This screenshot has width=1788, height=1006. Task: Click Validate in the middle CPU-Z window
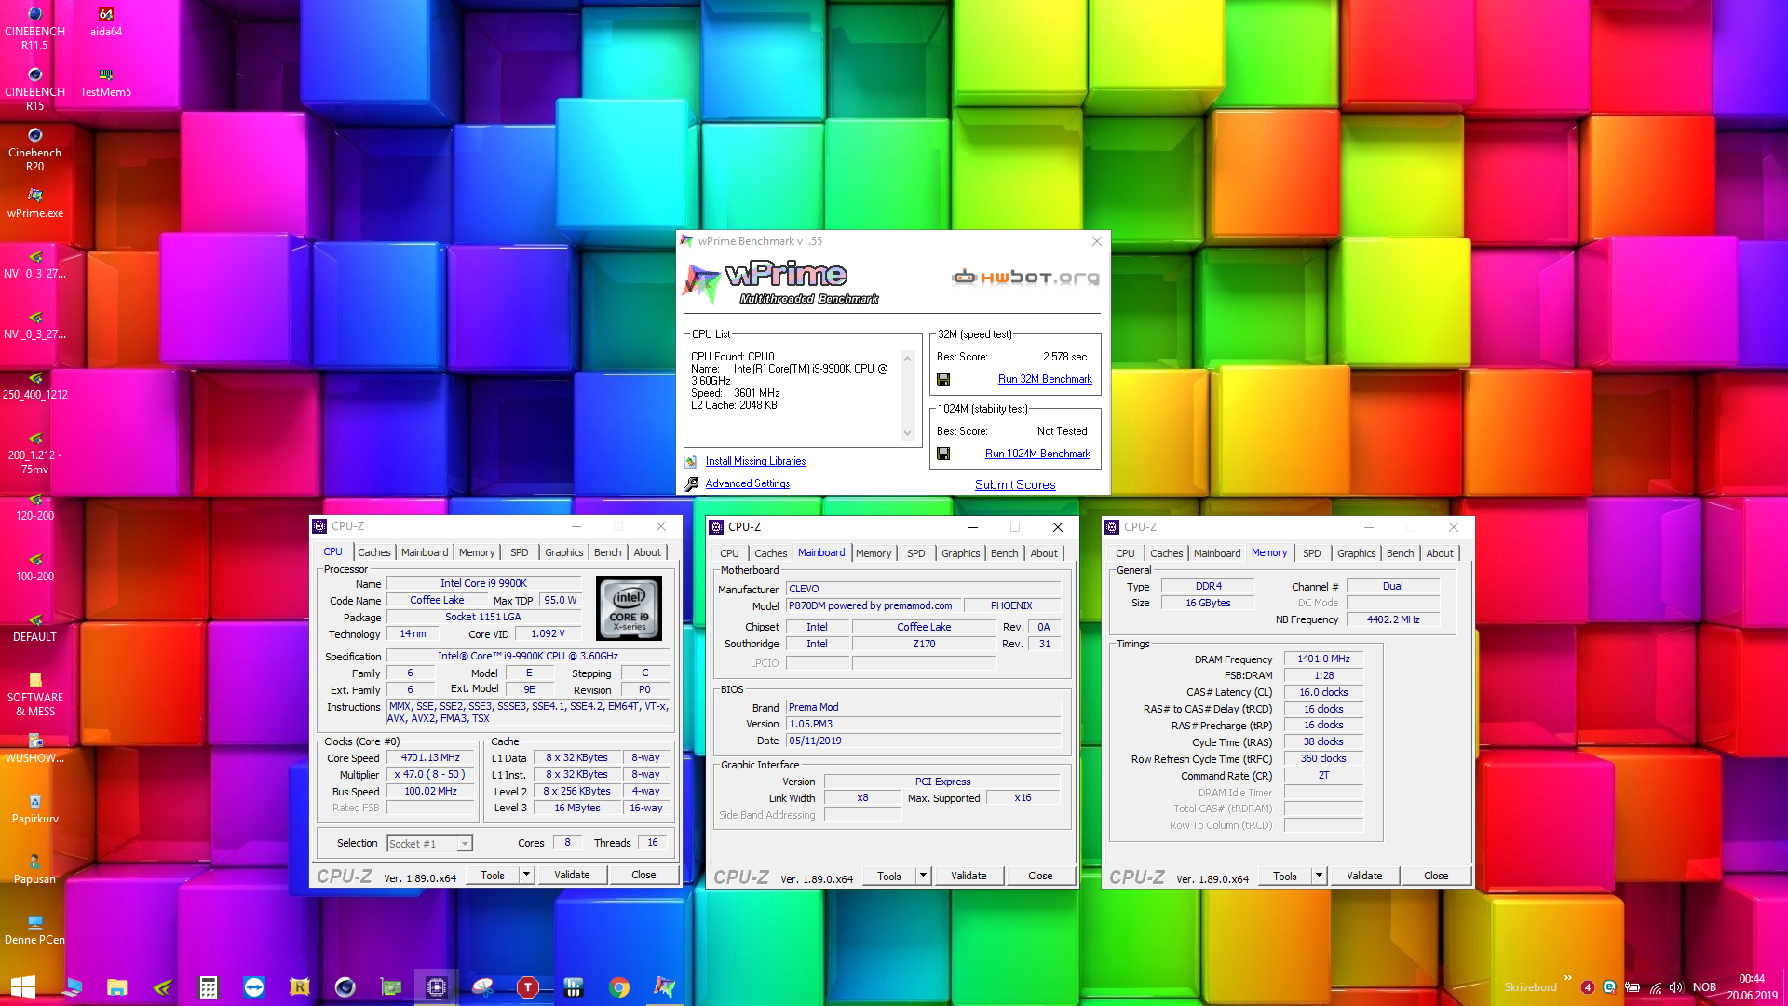(968, 876)
